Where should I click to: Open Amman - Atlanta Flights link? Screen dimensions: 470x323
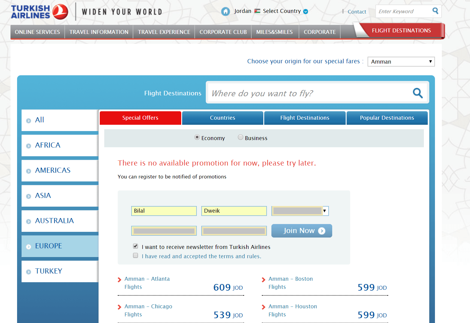click(147, 283)
